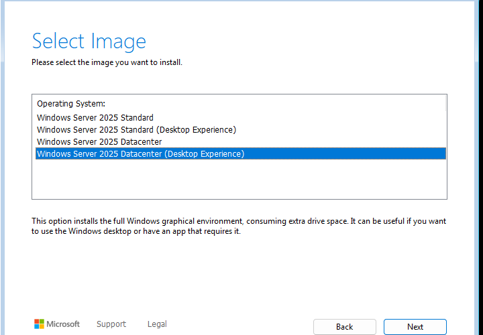Click the second line of the option description

(x=136, y=231)
